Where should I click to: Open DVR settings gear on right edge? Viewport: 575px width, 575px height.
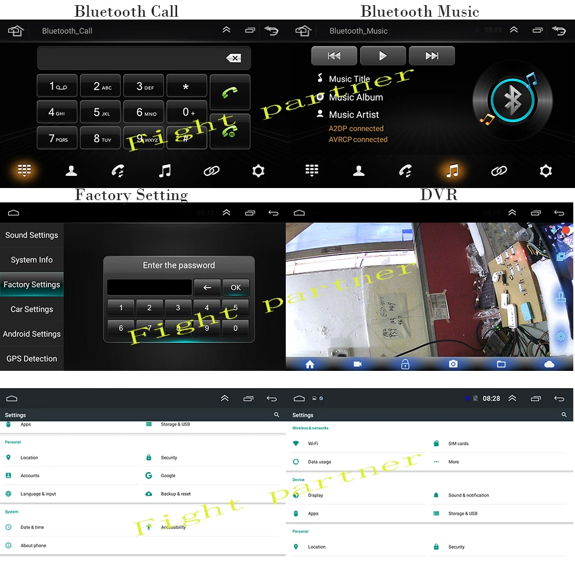[561, 336]
